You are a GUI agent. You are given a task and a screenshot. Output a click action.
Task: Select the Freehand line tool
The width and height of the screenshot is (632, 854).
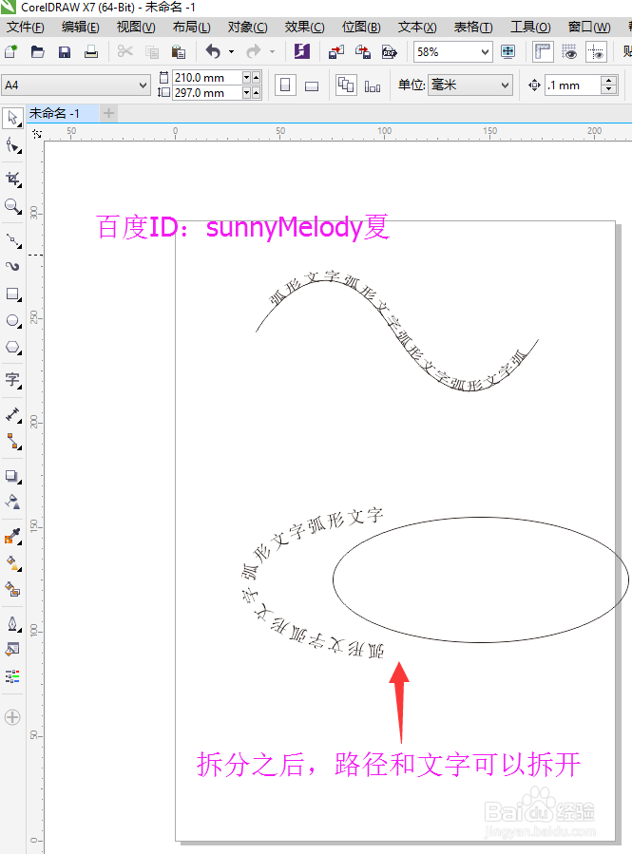tap(12, 239)
